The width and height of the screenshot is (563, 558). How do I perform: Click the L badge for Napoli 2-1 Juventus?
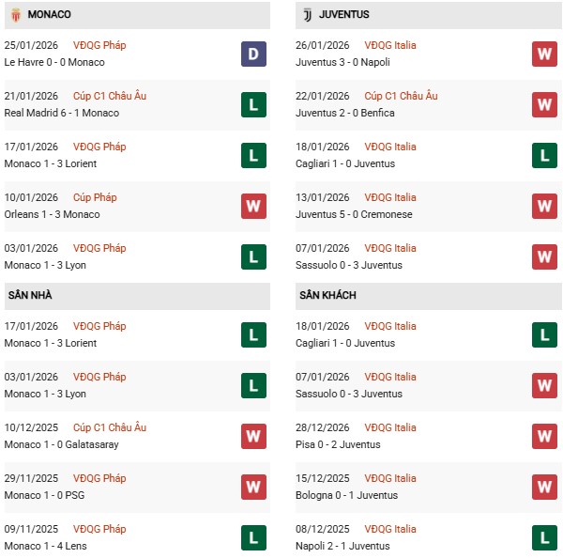tap(544, 537)
